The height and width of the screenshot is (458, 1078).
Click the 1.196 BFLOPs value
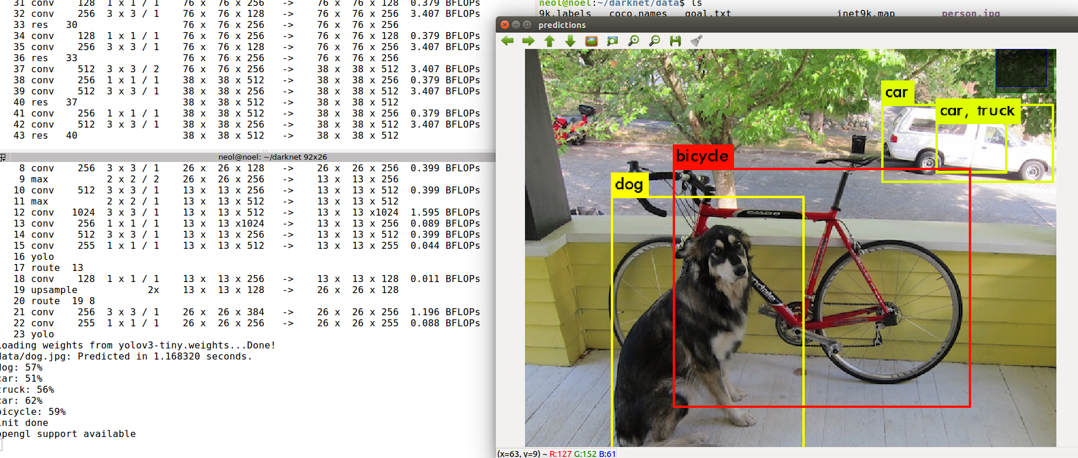[445, 312]
